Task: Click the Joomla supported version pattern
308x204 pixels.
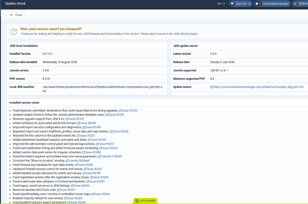Action: [219, 70]
